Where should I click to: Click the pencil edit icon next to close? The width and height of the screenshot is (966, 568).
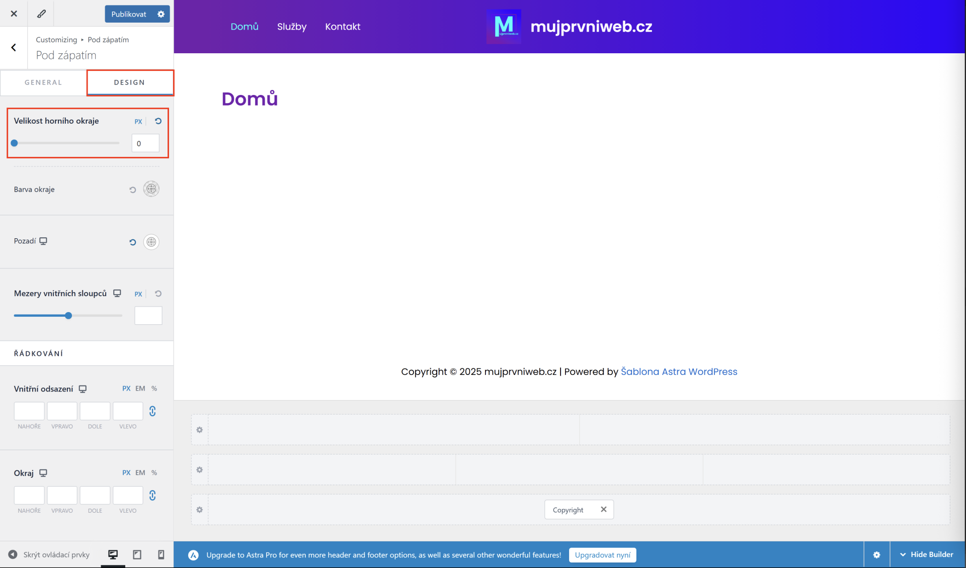pyautogui.click(x=41, y=14)
